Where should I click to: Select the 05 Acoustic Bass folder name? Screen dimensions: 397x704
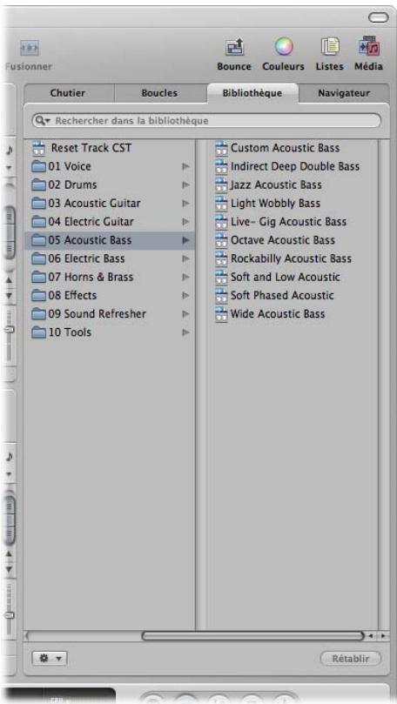(x=90, y=240)
